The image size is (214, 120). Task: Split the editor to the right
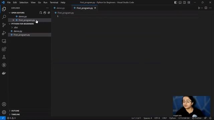coord(206,8)
